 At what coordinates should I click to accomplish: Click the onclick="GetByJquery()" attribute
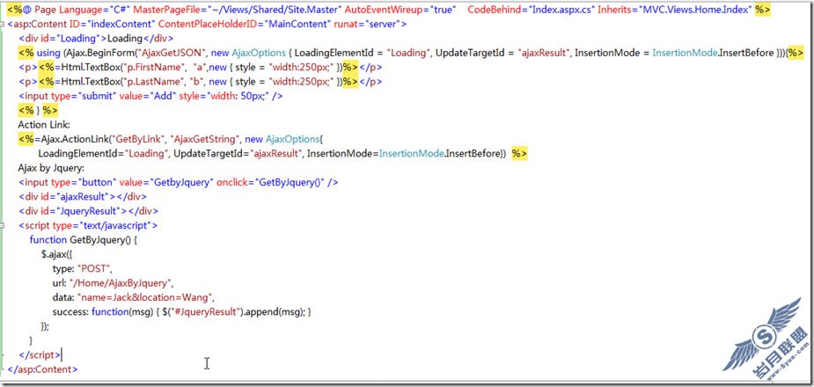(x=270, y=183)
